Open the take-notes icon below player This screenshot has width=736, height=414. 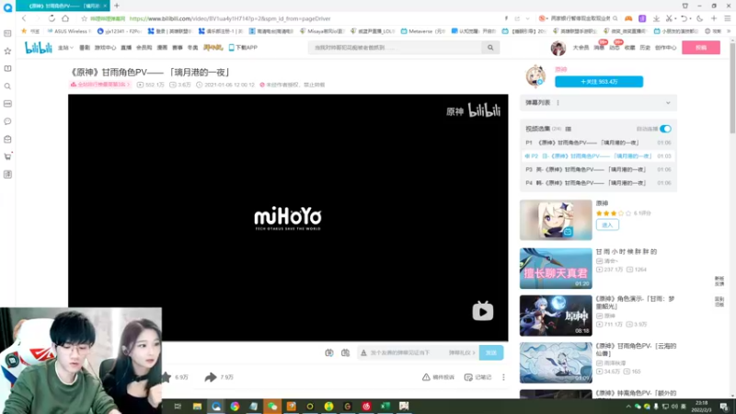468,377
